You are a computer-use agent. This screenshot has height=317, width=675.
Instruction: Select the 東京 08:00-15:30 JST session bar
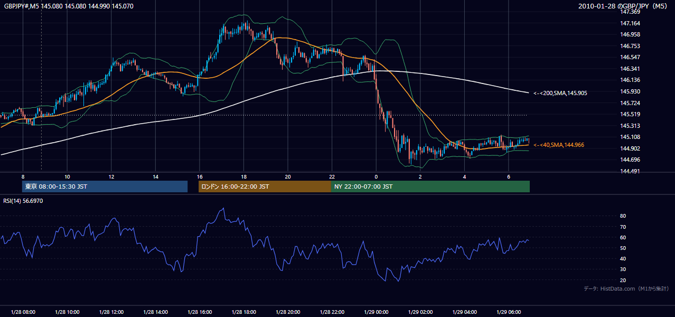tap(105, 187)
